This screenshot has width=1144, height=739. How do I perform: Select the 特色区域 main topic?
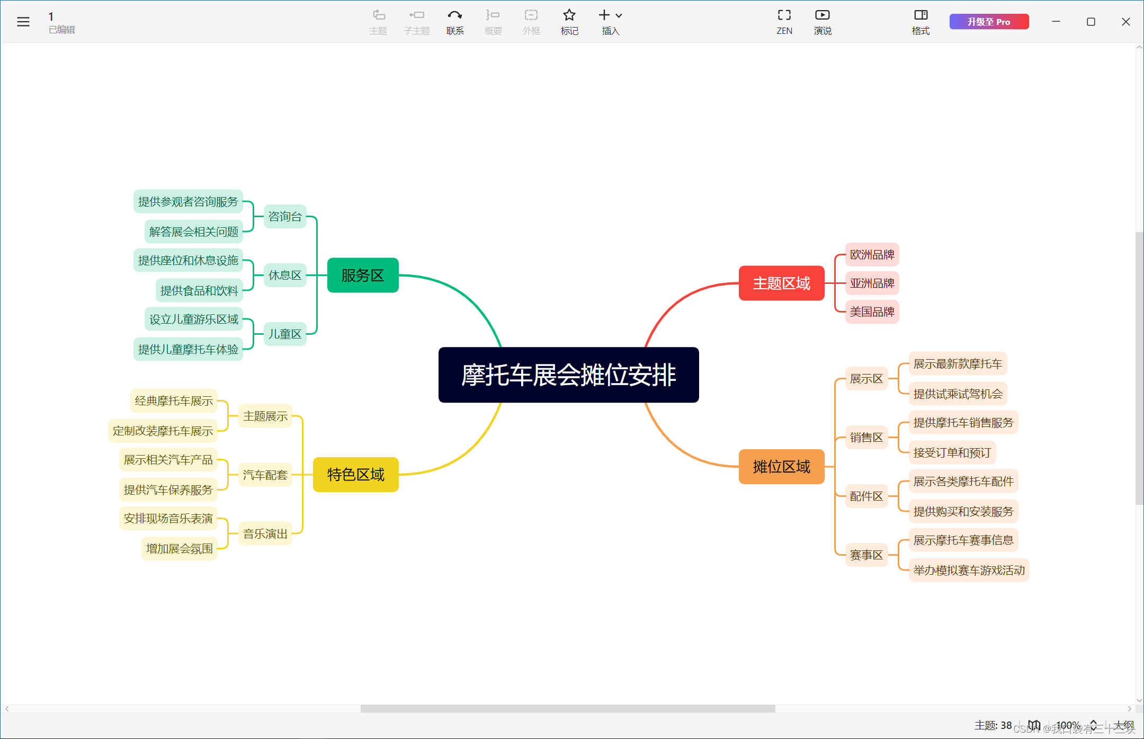[x=355, y=475]
